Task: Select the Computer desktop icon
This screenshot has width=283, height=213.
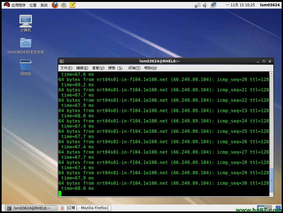Action: [26, 23]
